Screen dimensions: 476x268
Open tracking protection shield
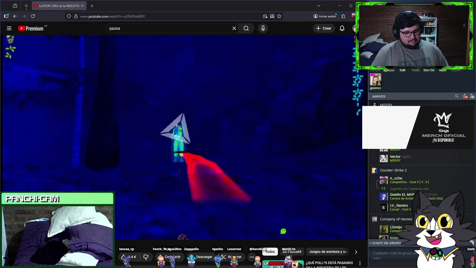(69, 16)
